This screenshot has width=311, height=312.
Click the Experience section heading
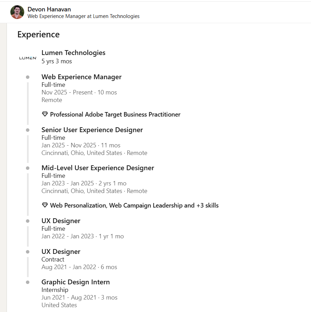pos(39,35)
